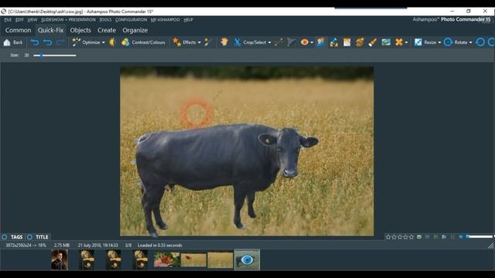Image resolution: width=495 pixels, height=278 pixels.
Task: Click the green image icon after the stars
Action: point(419,237)
